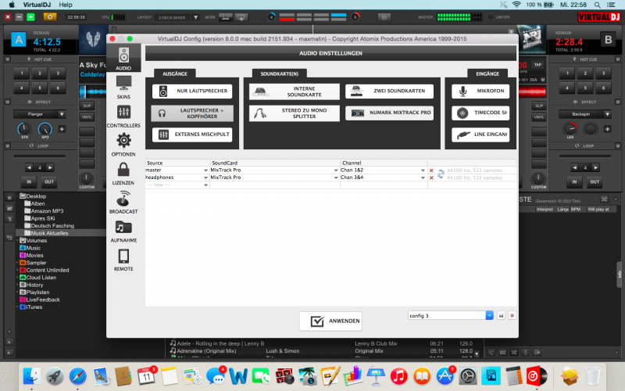Choose Stereo zu Mono Splitter
The image size is (625, 391).
tap(295, 113)
